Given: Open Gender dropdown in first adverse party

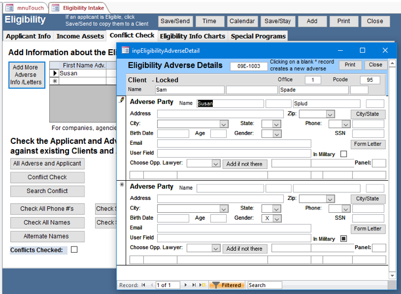Looking at the screenshot, I should 276,134.
